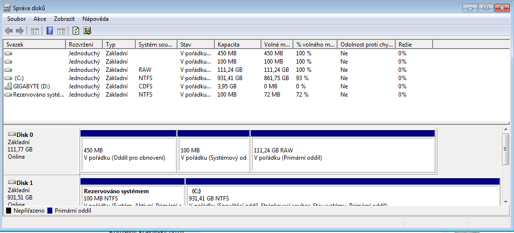Click the disk settings toolbar icon
The height and width of the screenshot is (233, 514).
pos(87,31)
